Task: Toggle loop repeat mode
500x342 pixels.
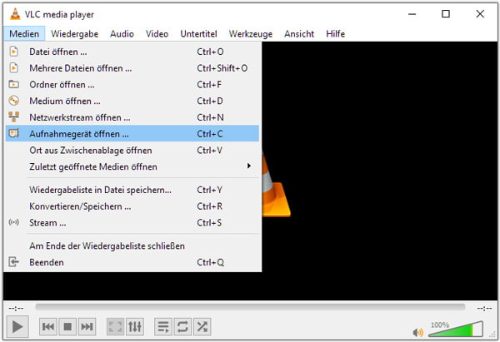Action: 182,327
